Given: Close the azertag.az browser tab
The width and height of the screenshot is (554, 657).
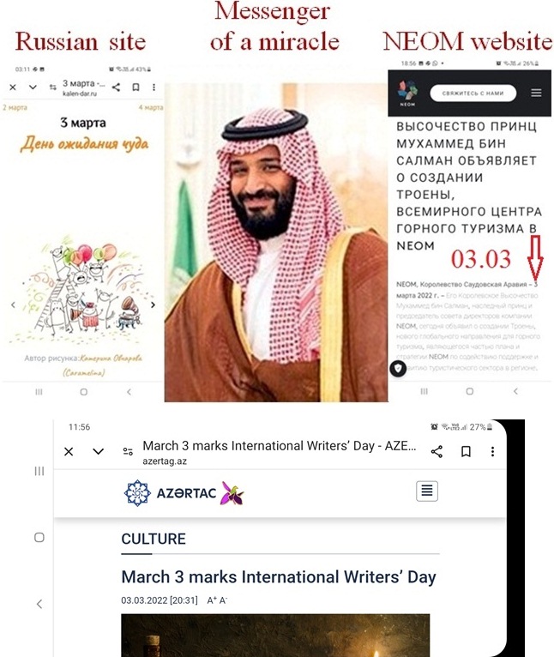Looking at the screenshot, I should pyautogui.click(x=69, y=452).
